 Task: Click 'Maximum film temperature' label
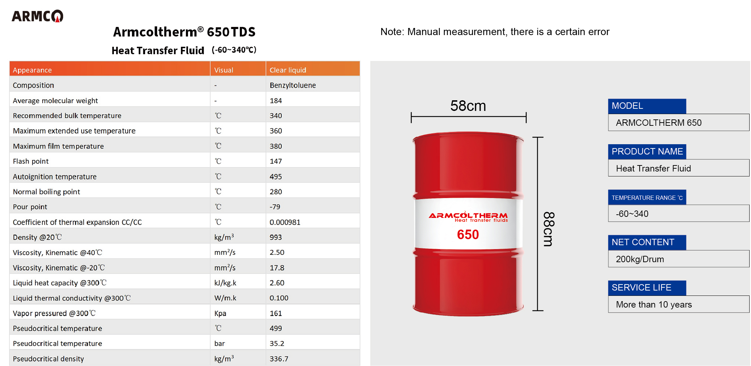(x=58, y=146)
